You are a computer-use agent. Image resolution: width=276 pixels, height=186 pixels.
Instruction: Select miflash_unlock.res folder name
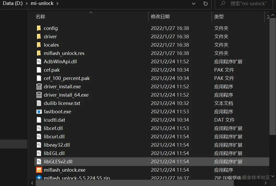tap(64, 53)
